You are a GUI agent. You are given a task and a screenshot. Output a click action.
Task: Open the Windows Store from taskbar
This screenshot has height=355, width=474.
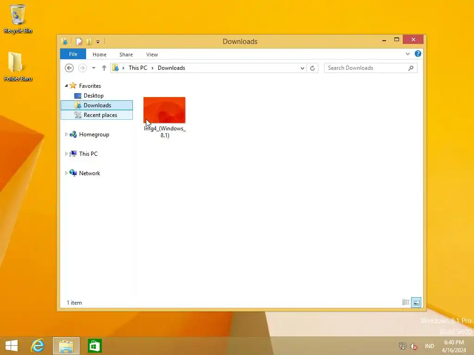[94, 346]
